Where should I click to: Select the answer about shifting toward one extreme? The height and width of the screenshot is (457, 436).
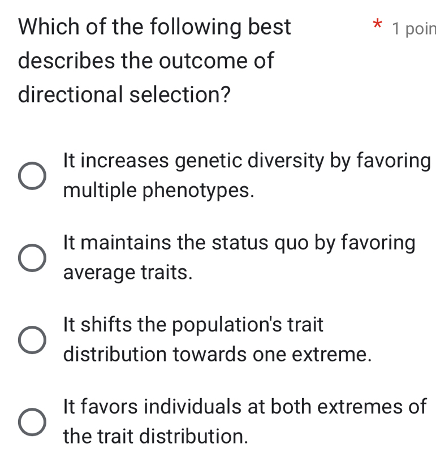coord(32,339)
